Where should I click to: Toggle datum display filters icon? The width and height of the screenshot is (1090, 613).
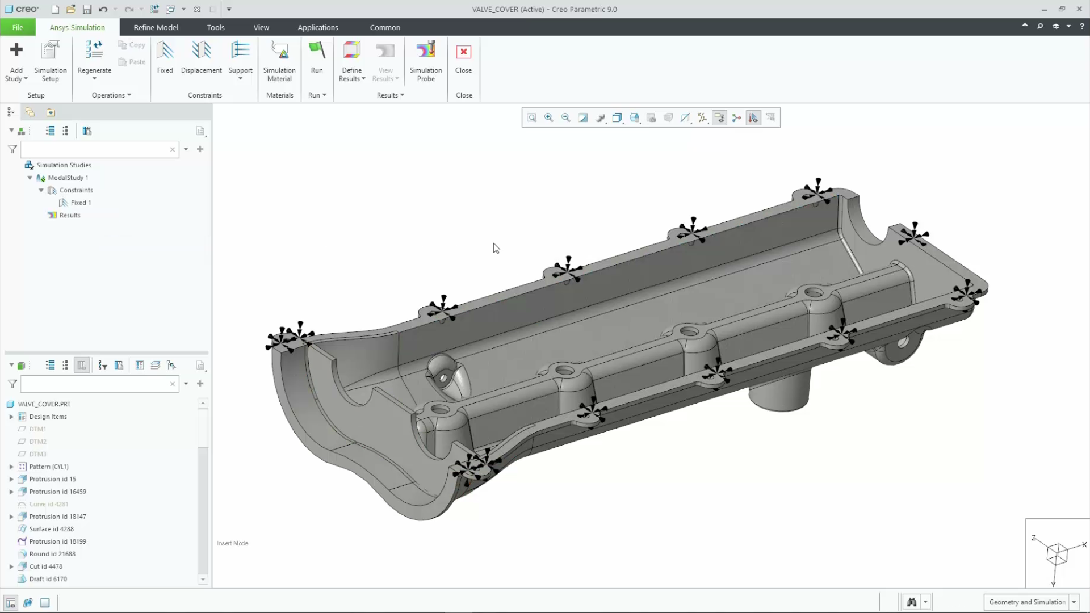[702, 117]
